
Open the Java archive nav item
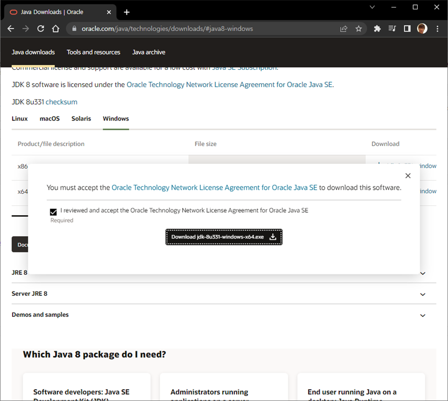pos(148,52)
